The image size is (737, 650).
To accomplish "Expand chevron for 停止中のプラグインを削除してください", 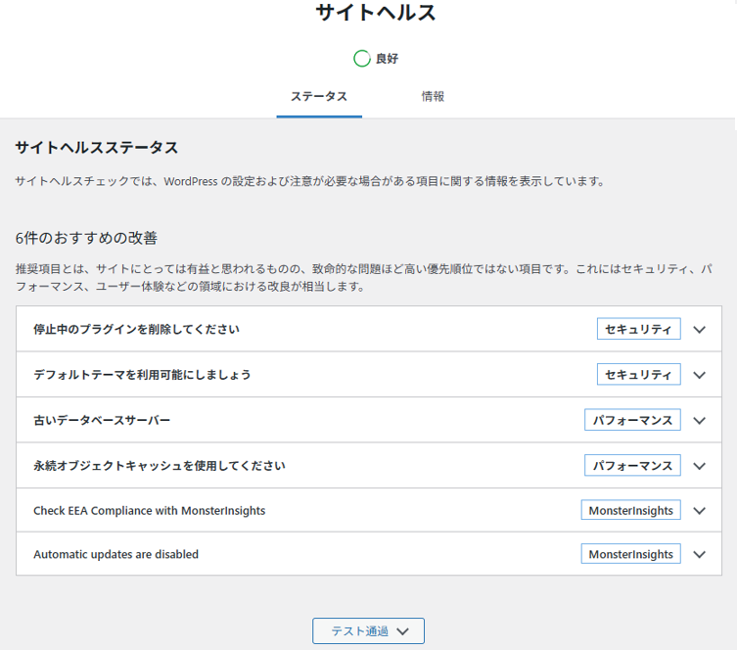I will tap(699, 330).
